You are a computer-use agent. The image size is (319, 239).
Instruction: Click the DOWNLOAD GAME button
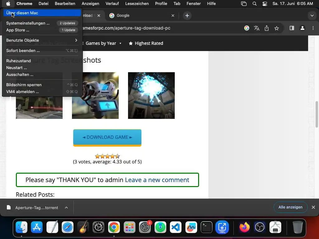[107, 138]
